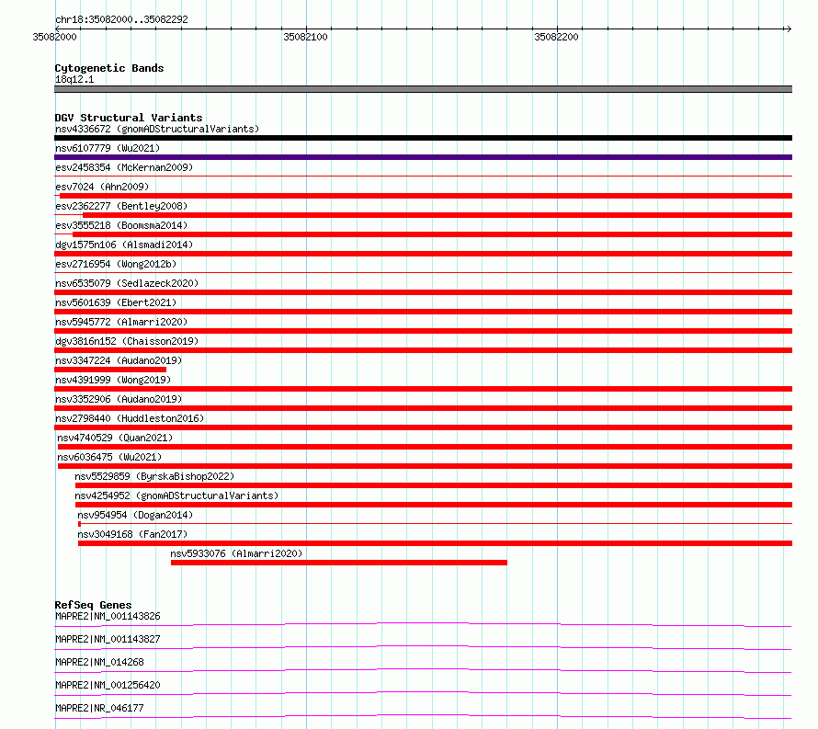Image resolution: width=818 pixels, height=729 pixels.
Task: Open the DGV Structural Variants track heading
Action: pos(129,118)
